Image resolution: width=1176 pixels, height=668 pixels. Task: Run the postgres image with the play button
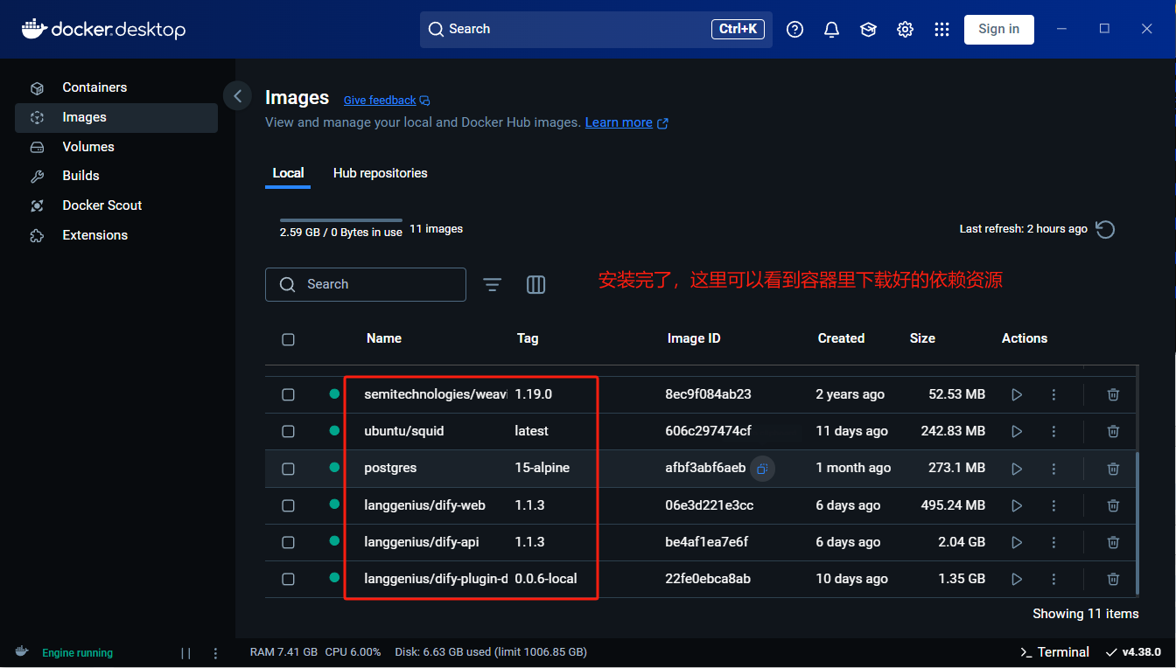click(1017, 468)
